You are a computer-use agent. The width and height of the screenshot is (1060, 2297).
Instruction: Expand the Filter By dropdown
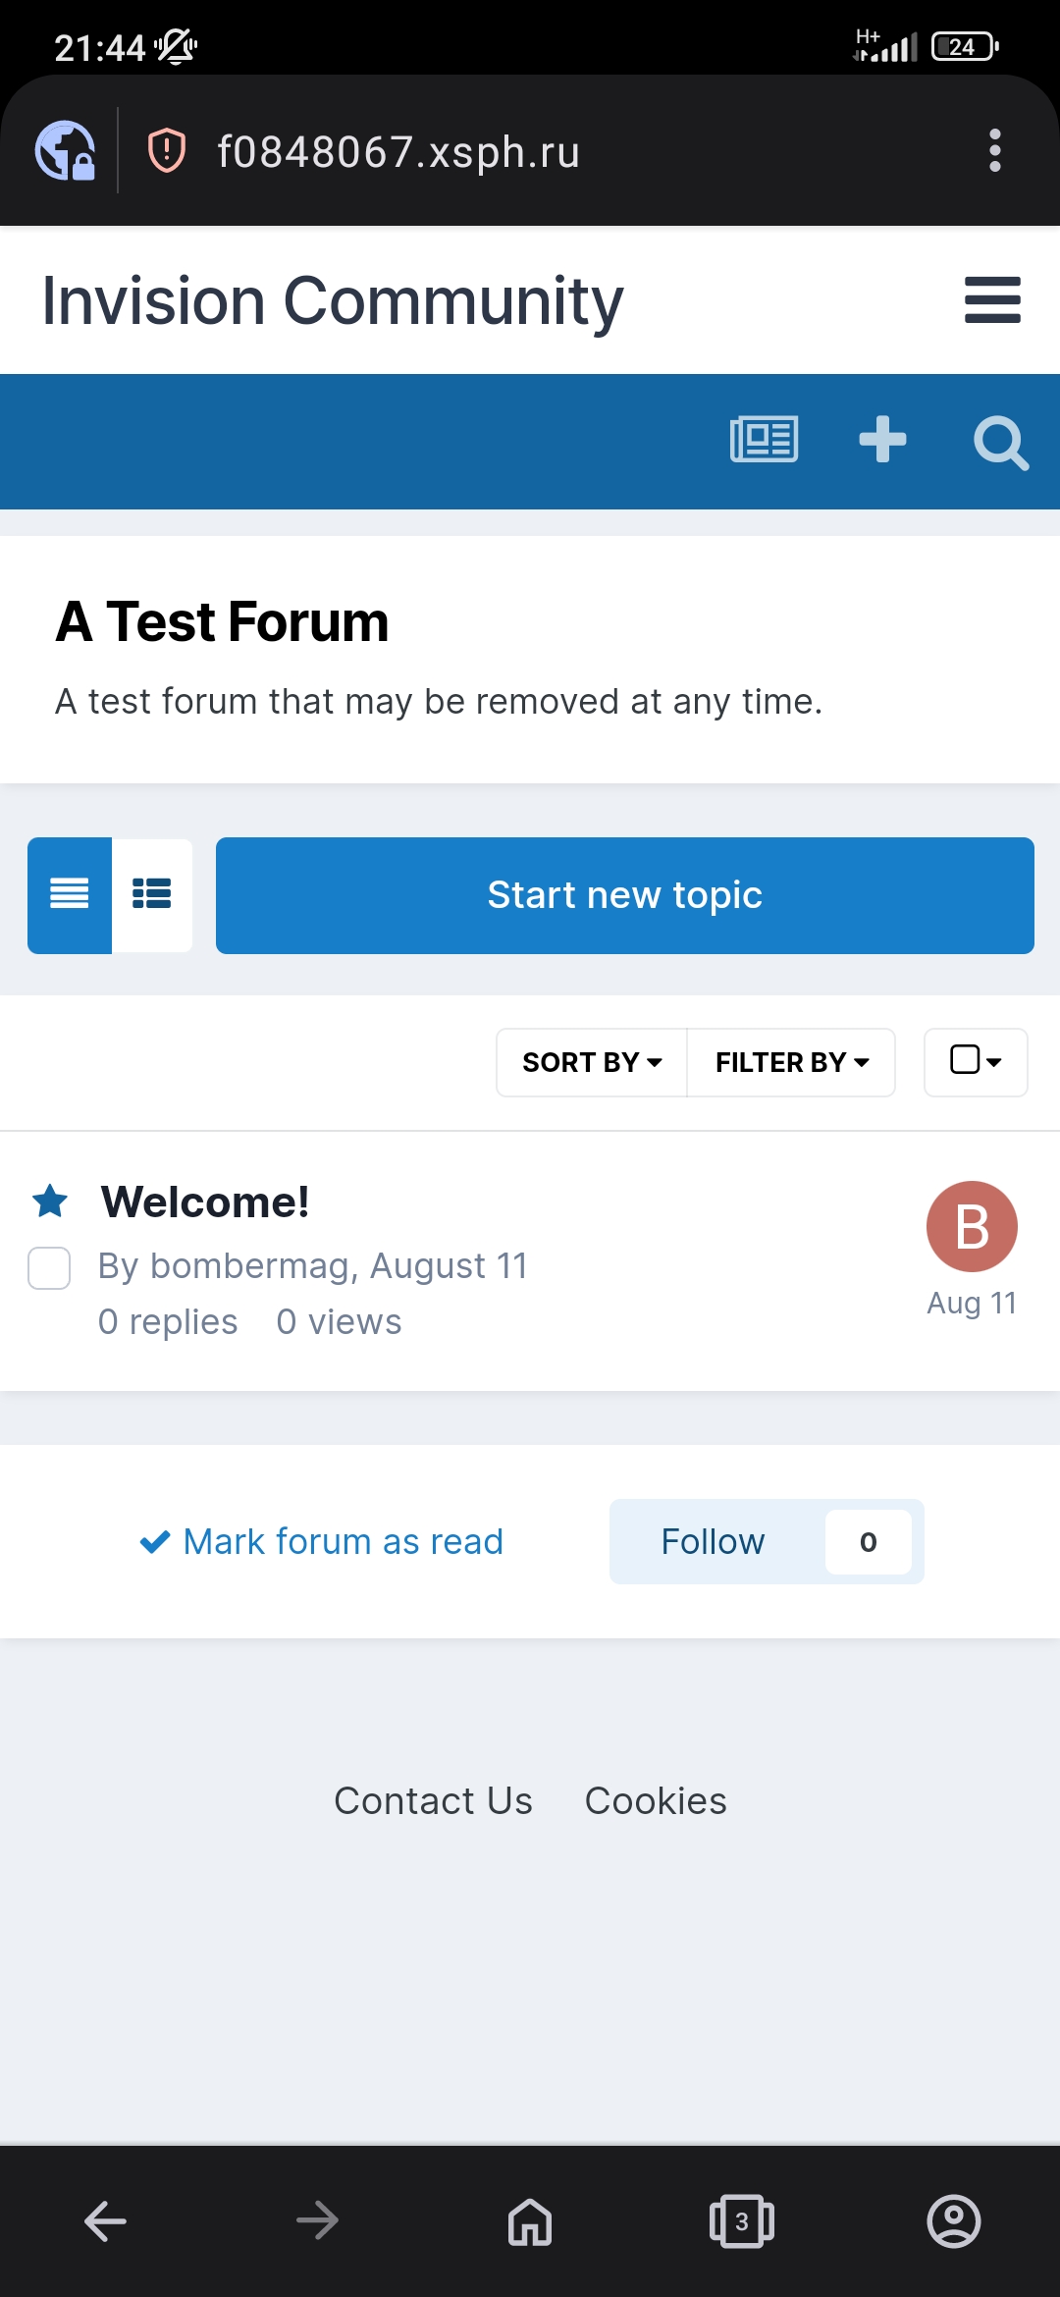coord(791,1062)
